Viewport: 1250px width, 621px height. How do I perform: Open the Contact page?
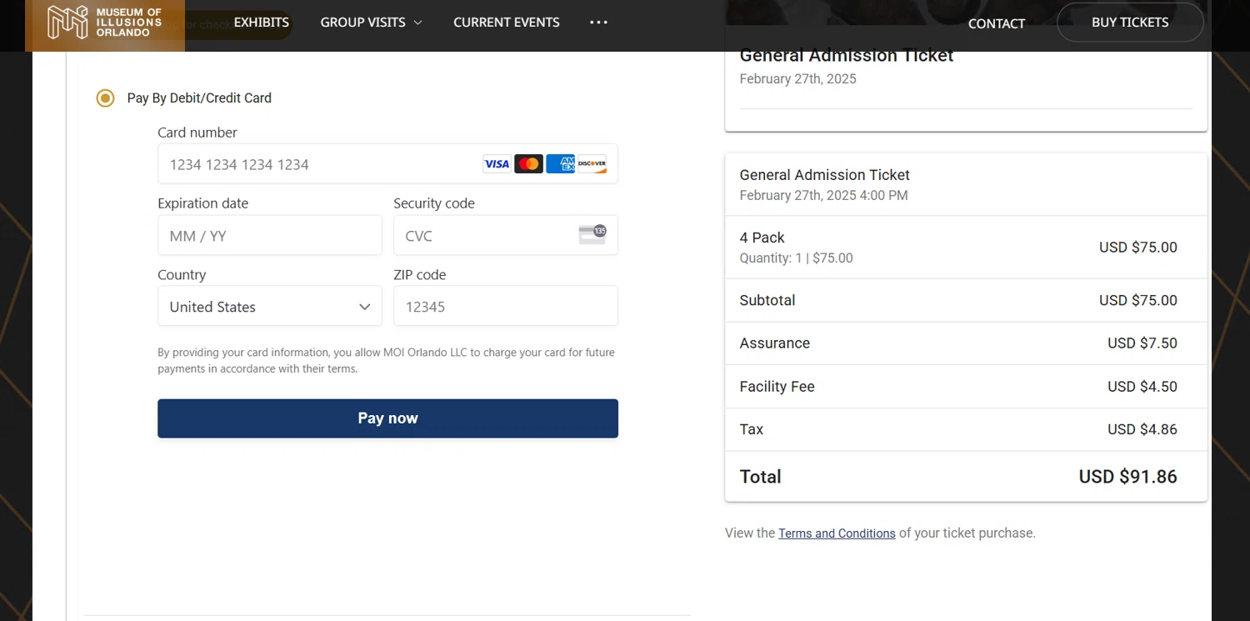[996, 23]
